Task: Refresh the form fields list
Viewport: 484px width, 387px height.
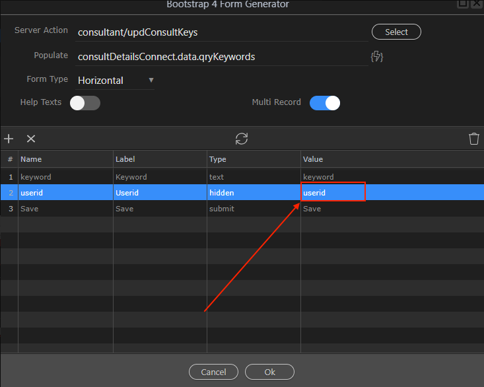Action: tap(242, 139)
